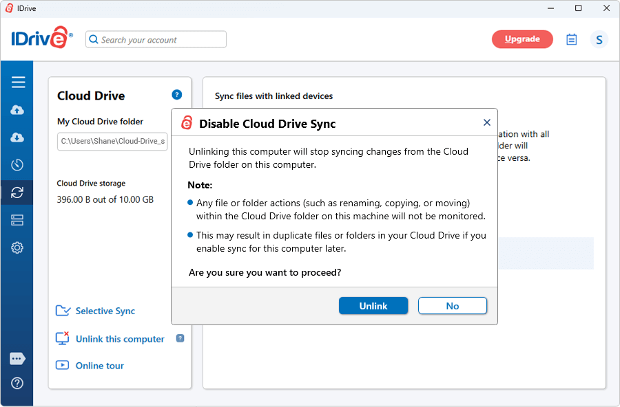
Task: Click the Activity log icon beside Upgrade
Action: pyautogui.click(x=571, y=39)
